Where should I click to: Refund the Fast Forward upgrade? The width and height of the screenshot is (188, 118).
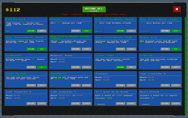(31, 31)
